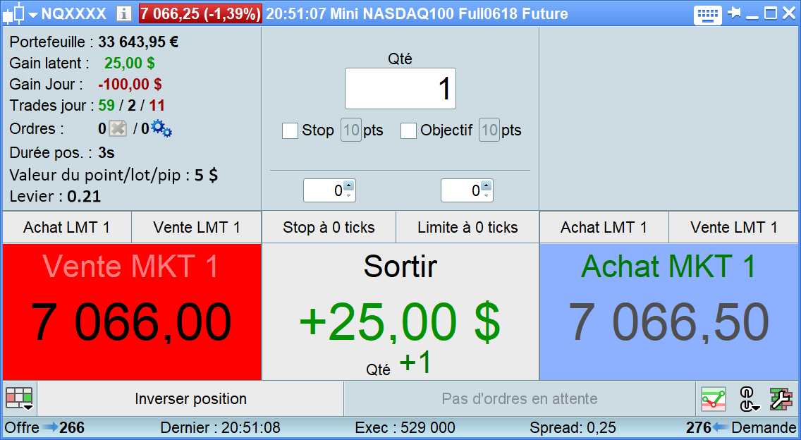Click the Exec : 529 000 entry
The height and width of the screenshot is (440, 801).
tap(405, 428)
